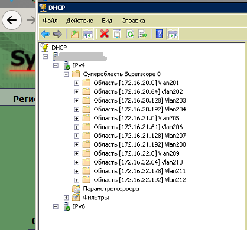This screenshot has height=230, width=247.
Task: Expand scope 172.16.20.128 Vlan203
Action: [x=77, y=101]
